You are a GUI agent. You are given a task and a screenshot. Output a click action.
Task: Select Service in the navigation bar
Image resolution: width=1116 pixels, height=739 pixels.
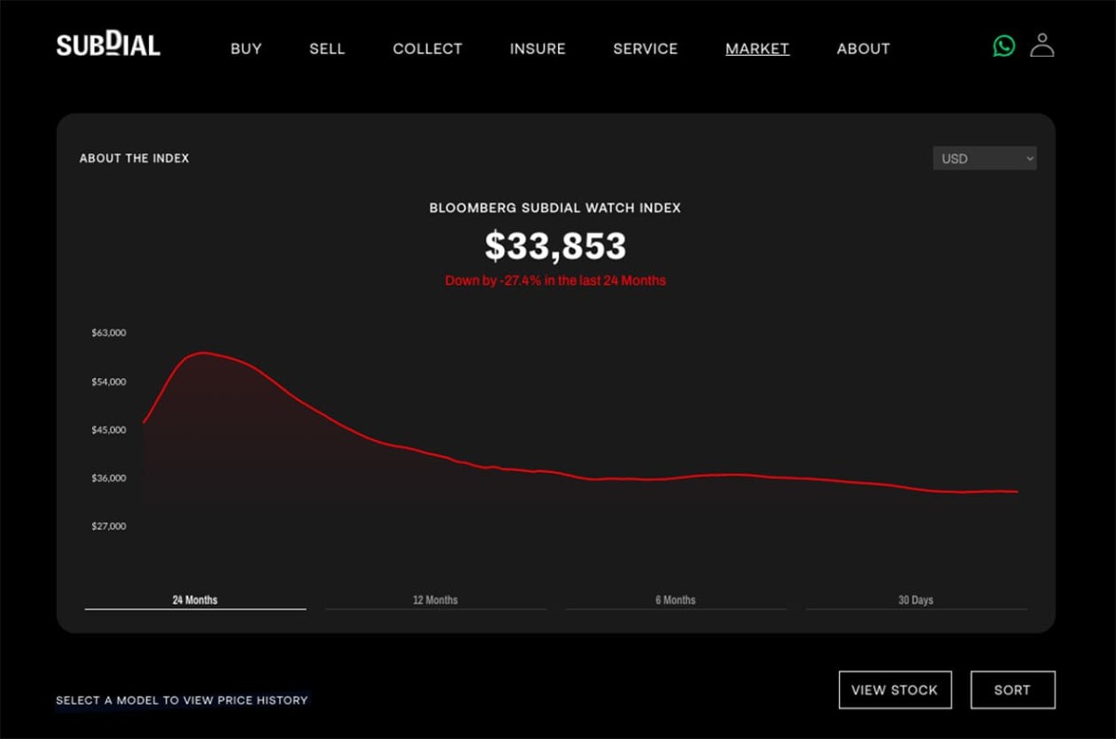coord(645,49)
